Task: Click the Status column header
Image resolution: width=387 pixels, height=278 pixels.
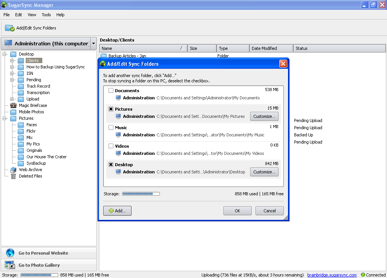Action: click(x=339, y=48)
